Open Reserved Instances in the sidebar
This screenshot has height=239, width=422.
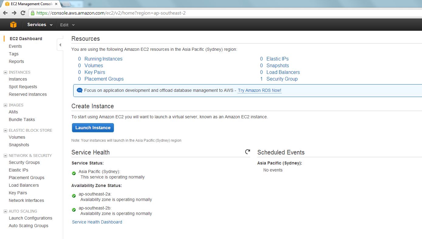click(28, 94)
